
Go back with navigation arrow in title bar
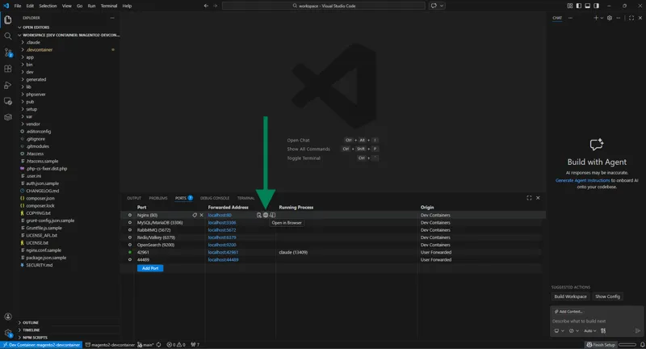click(x=206, y=6)
